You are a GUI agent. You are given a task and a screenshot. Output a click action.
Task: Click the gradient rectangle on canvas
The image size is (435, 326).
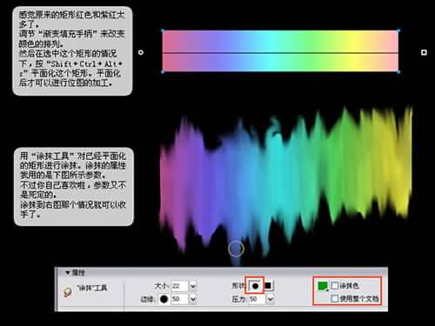(x=280, y=51)
